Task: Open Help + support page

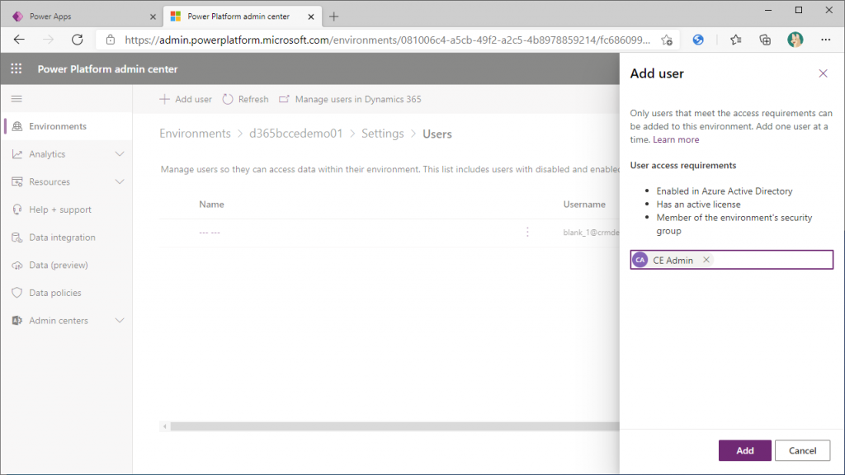Action: pos(68,209)
